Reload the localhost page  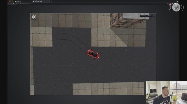click(x=14, y=4)
